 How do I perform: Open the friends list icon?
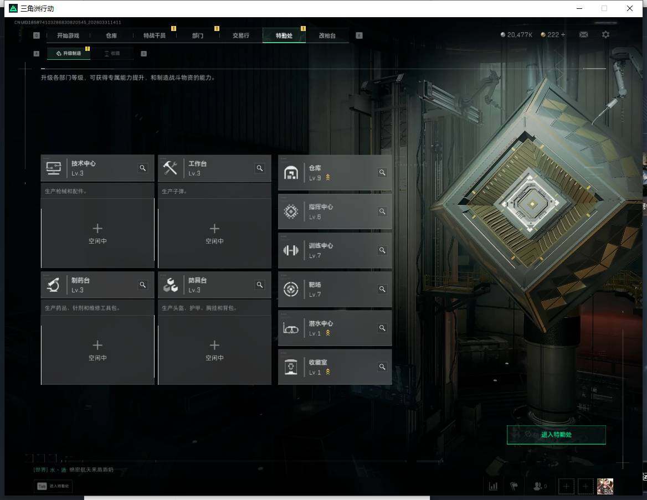(x=539, y=486)
